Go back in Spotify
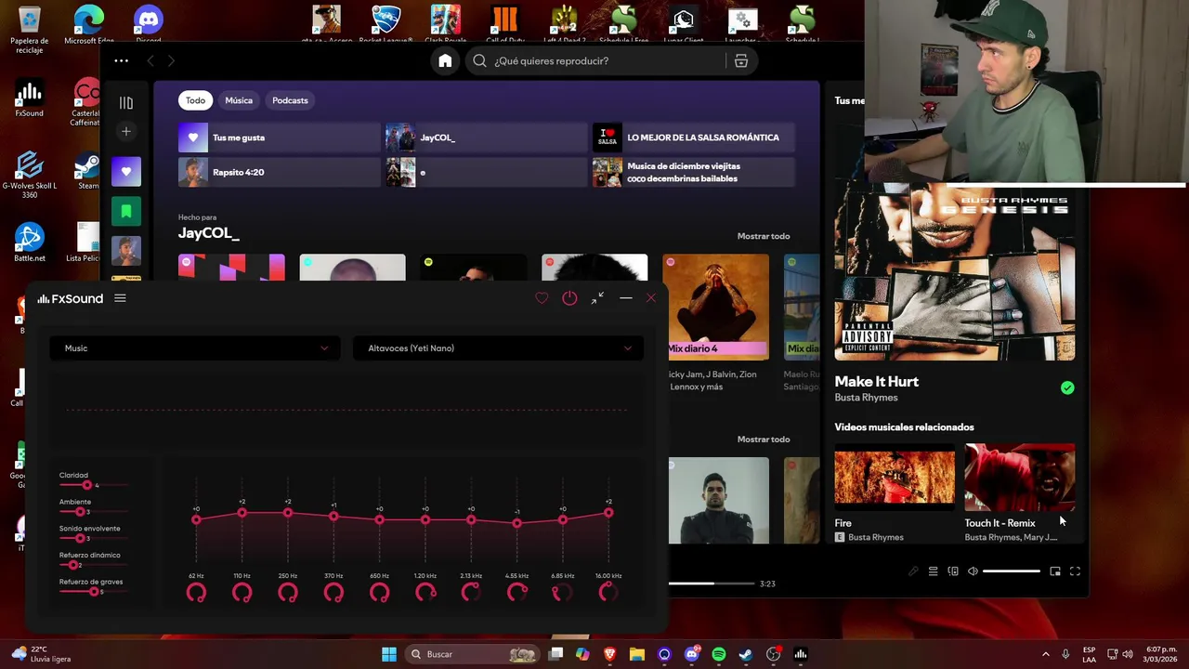The width and height of the screenshot is (1189, 669). point(150,60)
